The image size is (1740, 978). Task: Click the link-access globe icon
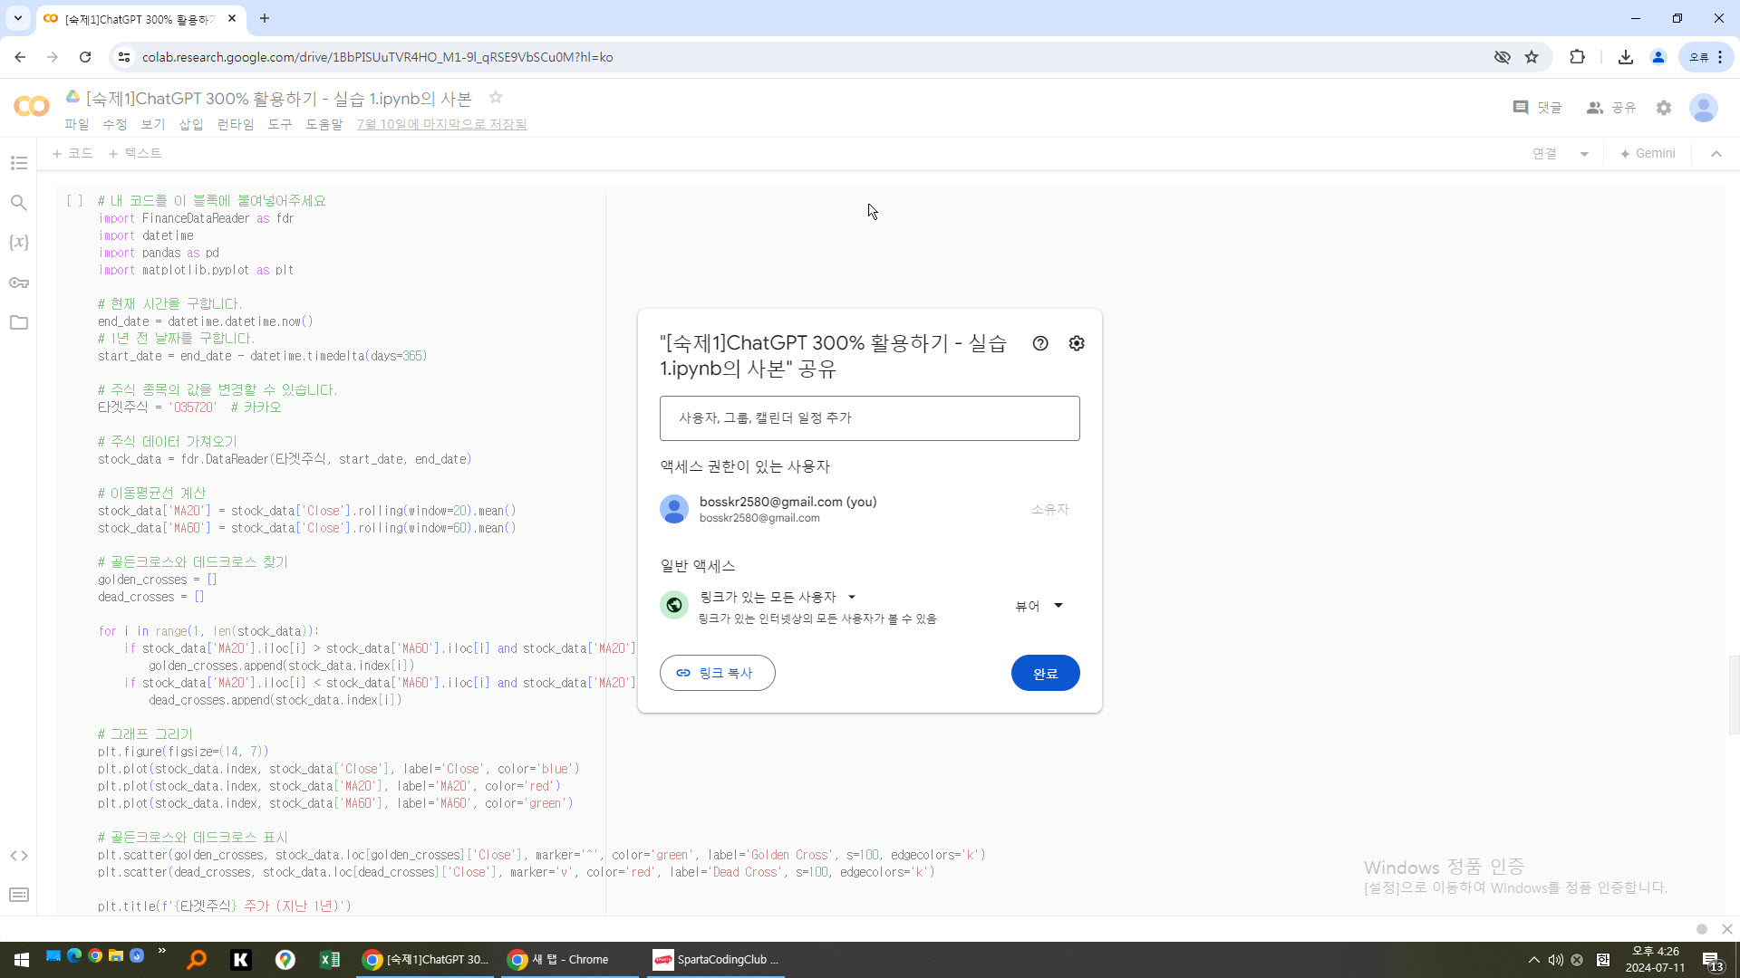674,605
